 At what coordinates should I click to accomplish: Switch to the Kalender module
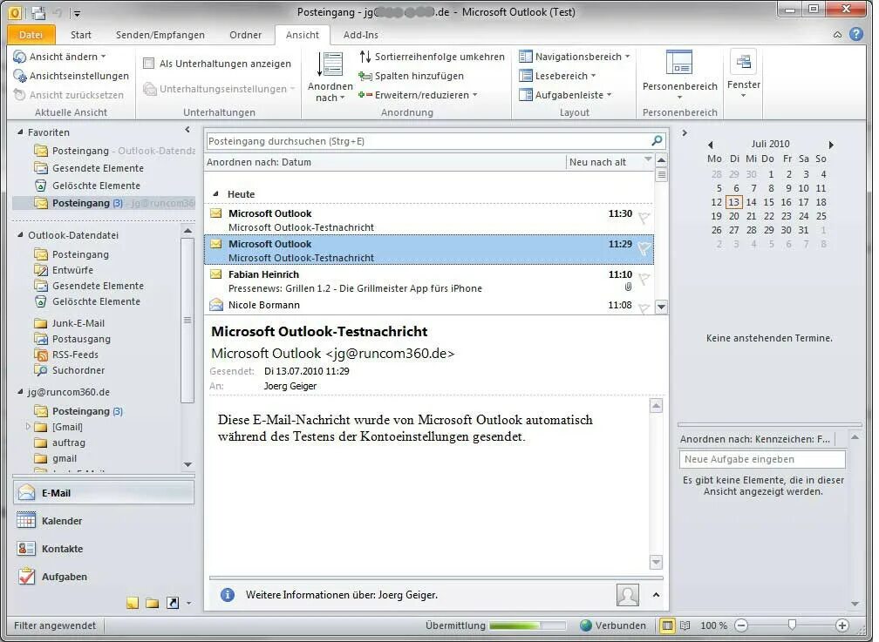pyautogui.click(x=104, y=521)
